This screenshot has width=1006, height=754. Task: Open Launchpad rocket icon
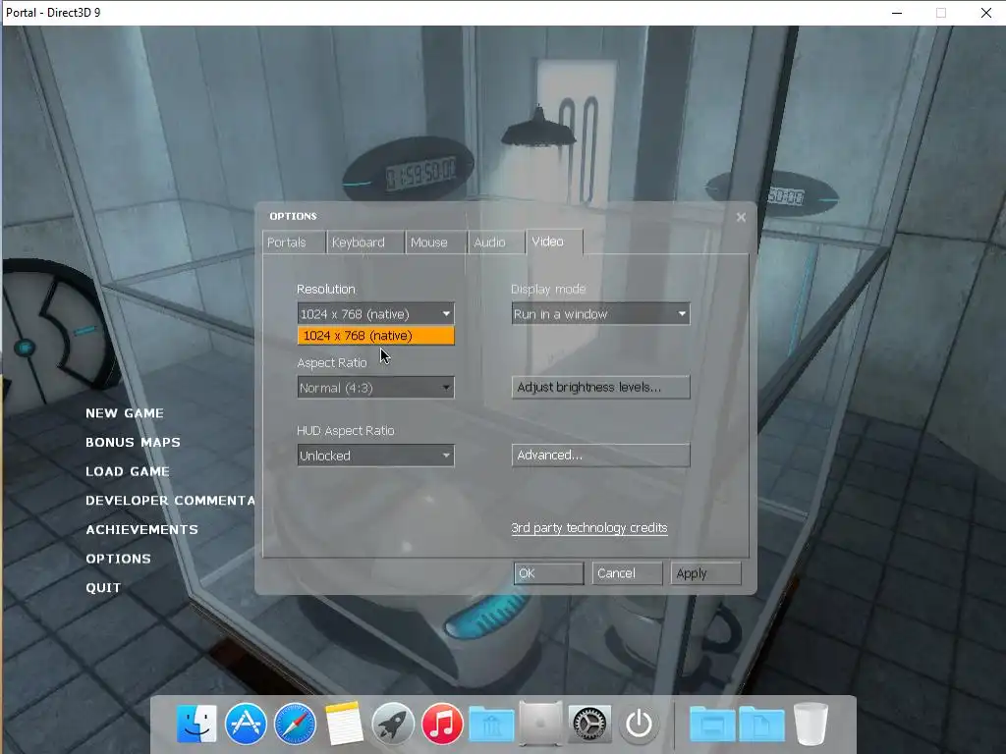[x=393, y=724]
